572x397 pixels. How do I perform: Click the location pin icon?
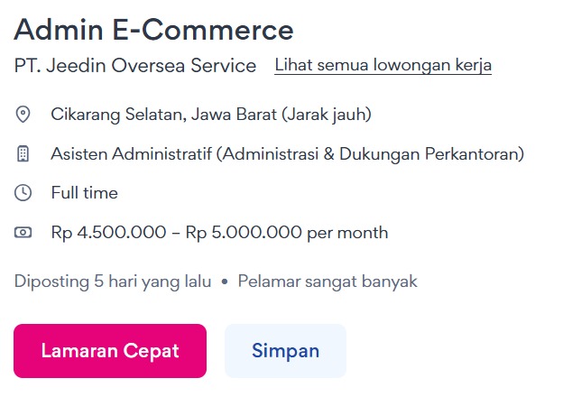click(23, 115)
